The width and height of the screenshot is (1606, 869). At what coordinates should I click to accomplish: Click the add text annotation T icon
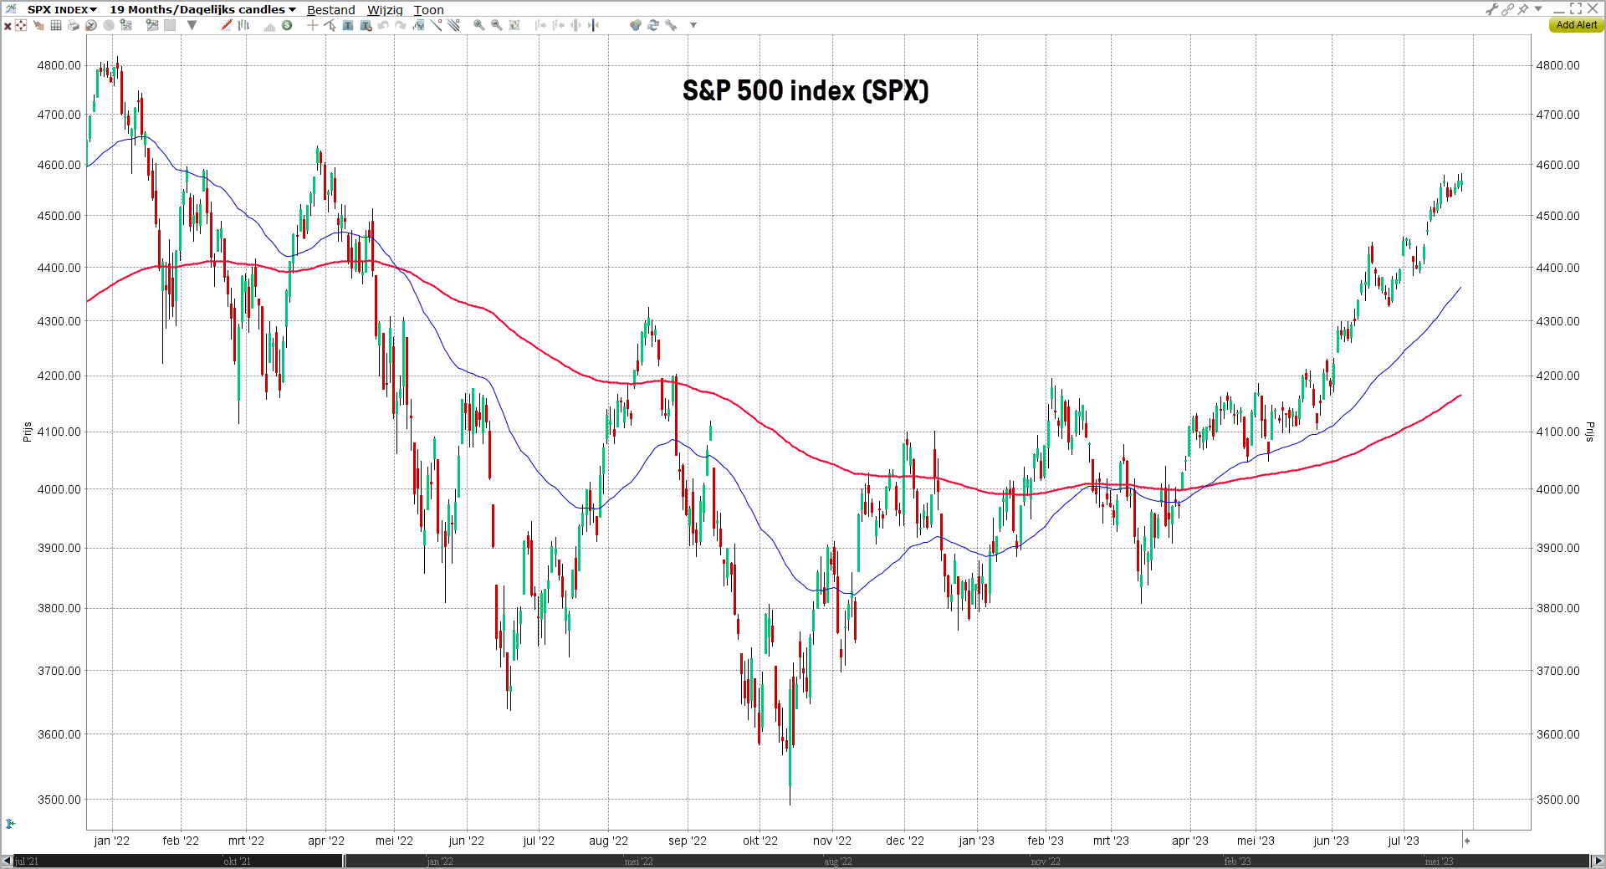[348, 25]
